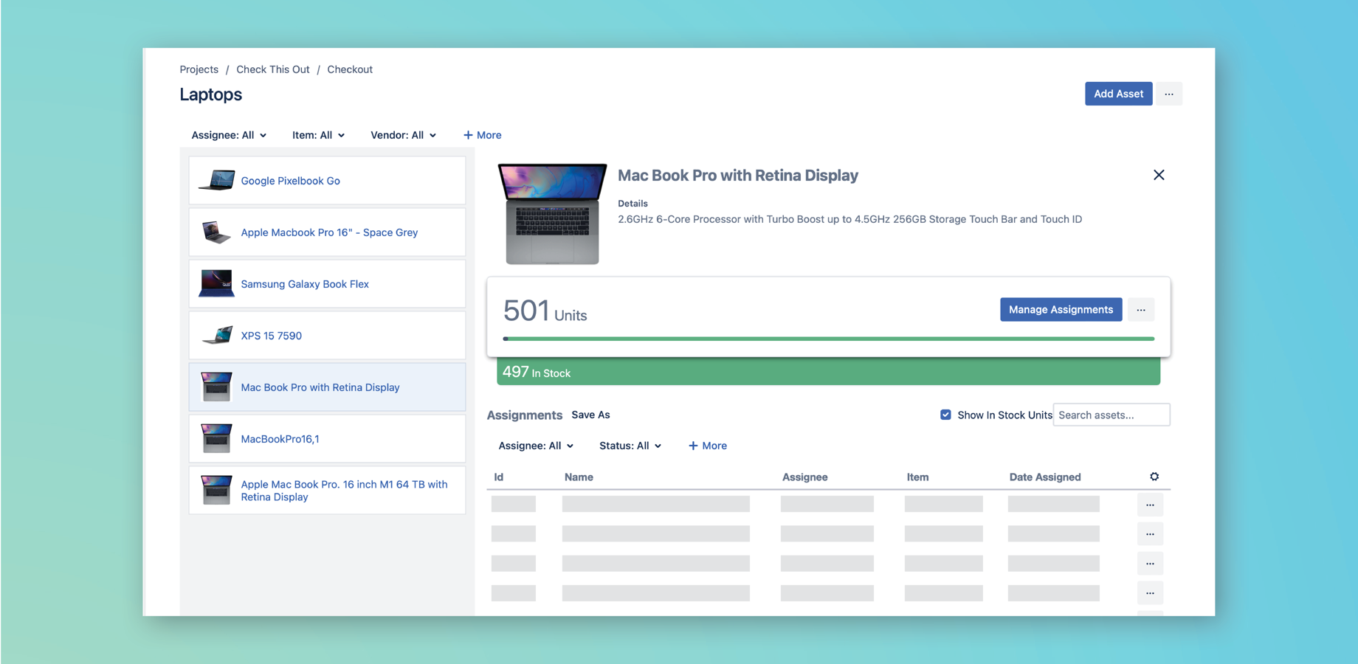
Task: Open the Status: All dropdown under Assignments
Action: point(630,446)
